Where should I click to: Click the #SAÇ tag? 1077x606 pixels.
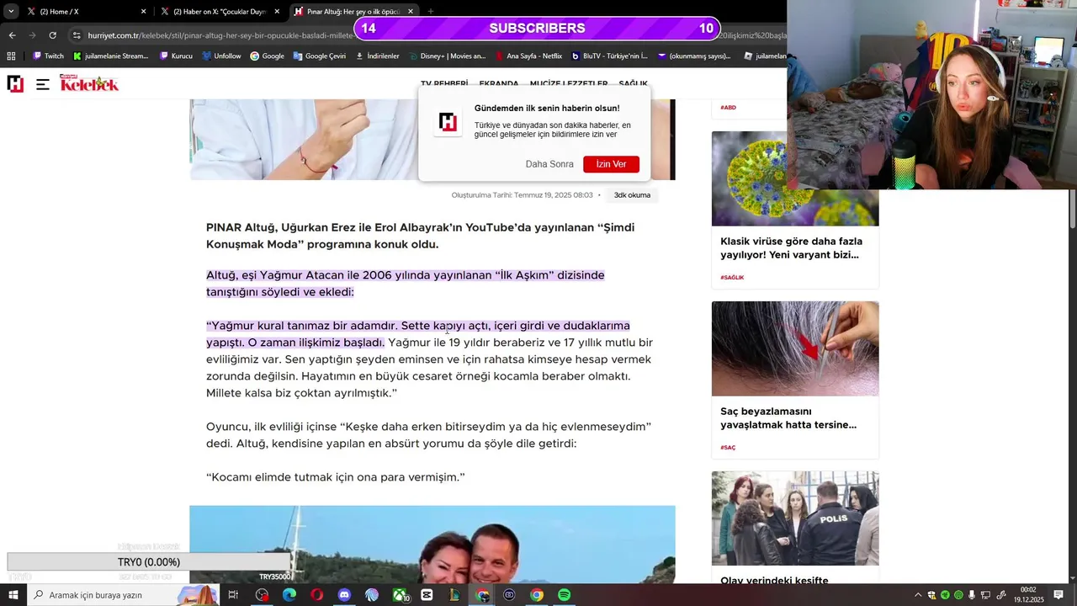click(728, 447)
